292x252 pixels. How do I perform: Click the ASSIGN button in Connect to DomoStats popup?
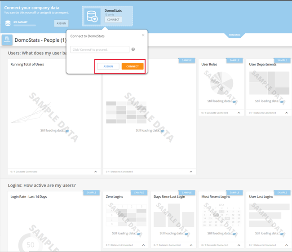click(x=108, y=66)
